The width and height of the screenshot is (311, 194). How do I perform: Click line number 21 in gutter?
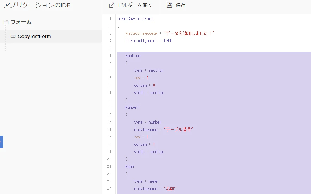click(x=109, y=167)
